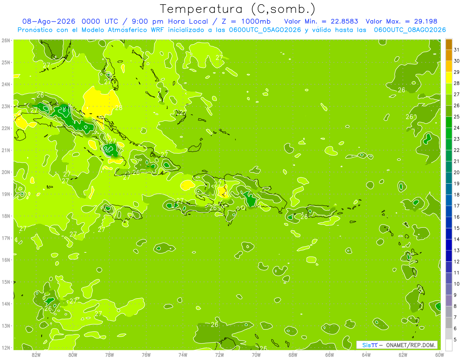Click the legend value 29
The image size is (467, 360).
click(x=457, y=72)
